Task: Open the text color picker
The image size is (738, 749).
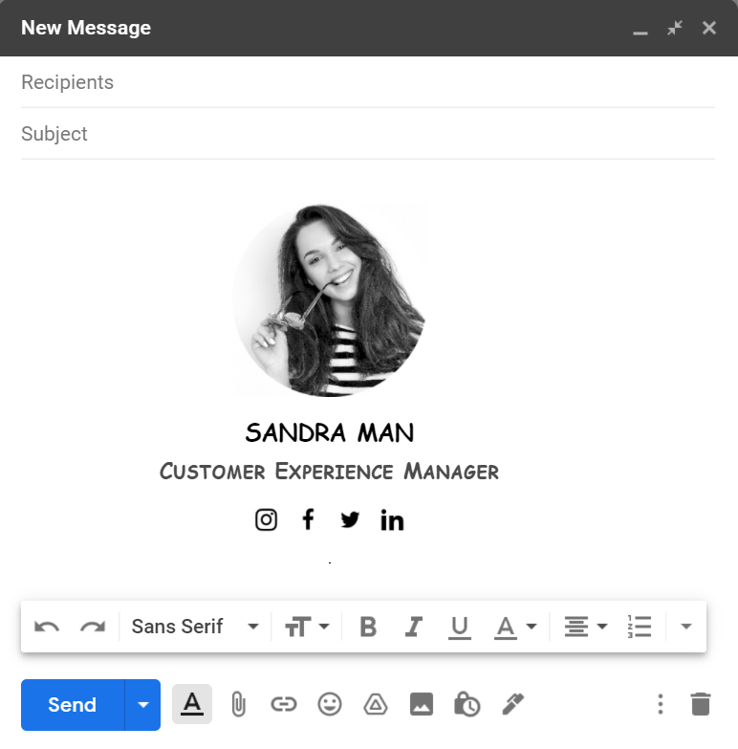Action: (x=514, y=627)
